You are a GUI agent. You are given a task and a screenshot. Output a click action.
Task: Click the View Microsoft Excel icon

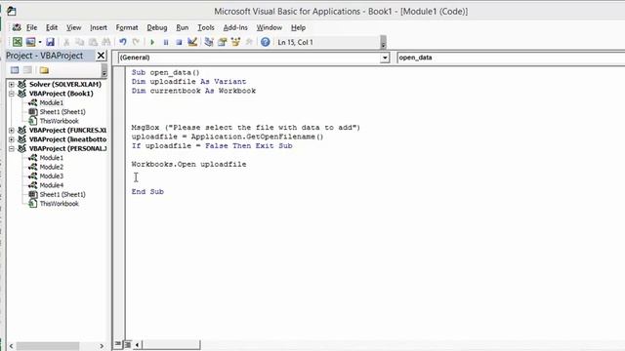point(18,42)
